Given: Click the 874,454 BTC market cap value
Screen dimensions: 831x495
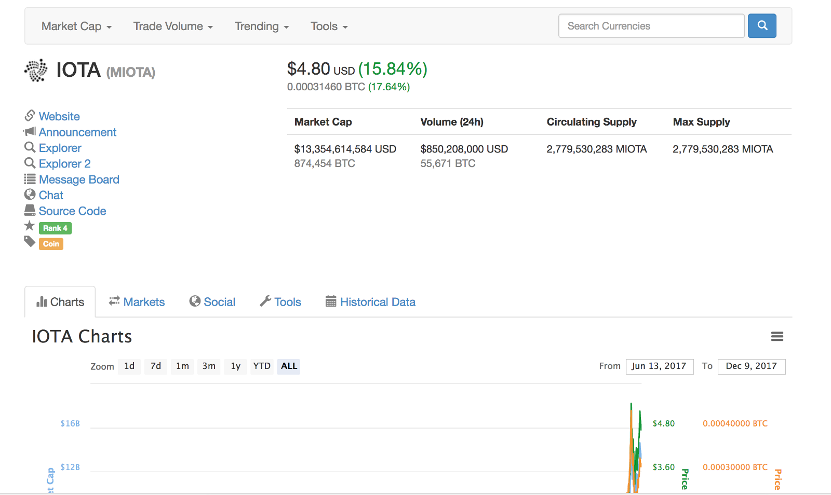Looking at the screenshot, I should 325,163.
